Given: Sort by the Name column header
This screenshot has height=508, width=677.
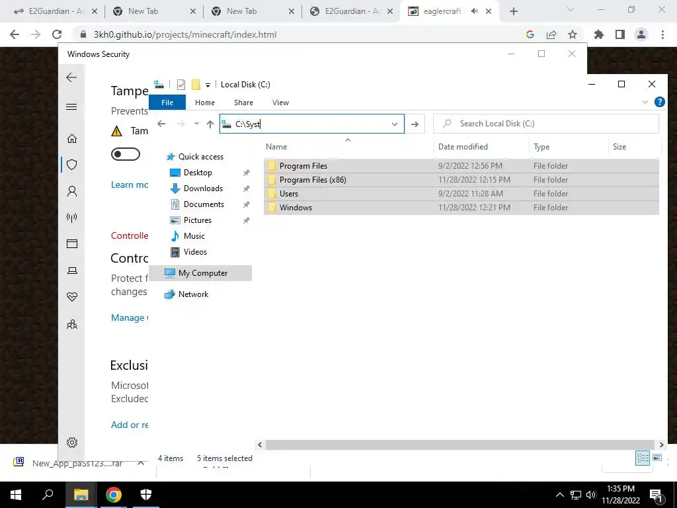Looking at the screenshot, I should (x=349, y=146).
